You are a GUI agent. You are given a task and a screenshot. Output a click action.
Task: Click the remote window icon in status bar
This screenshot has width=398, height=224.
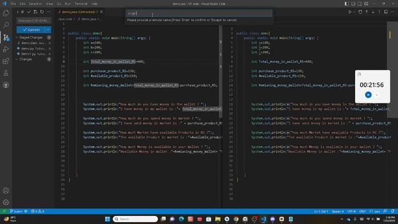(x=4, y=212)
